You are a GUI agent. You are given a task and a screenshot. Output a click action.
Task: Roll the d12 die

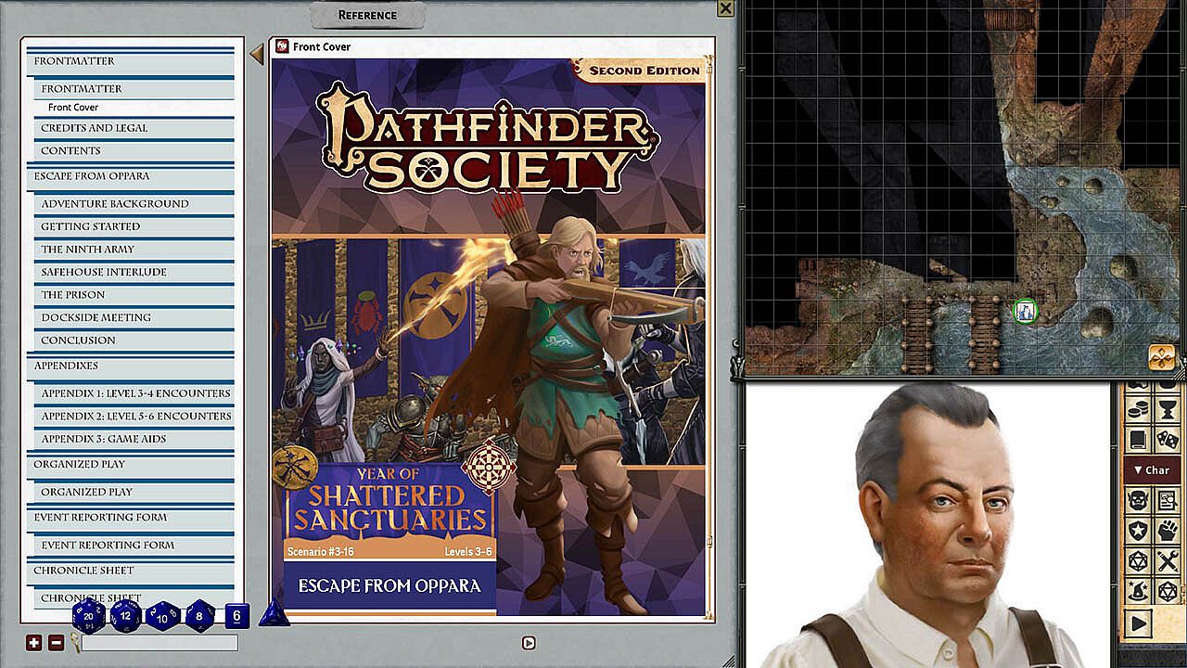tap(126, 615)
